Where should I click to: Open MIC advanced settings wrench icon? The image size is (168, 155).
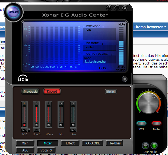pos(29,130)
